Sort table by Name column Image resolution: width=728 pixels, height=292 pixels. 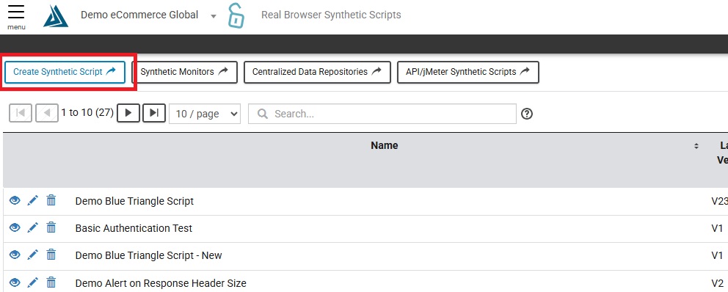click(696, 146)
